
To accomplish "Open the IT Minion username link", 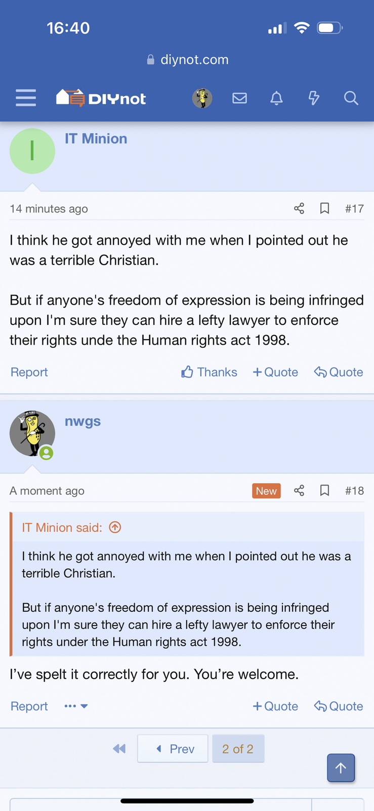I will (96, 138).
